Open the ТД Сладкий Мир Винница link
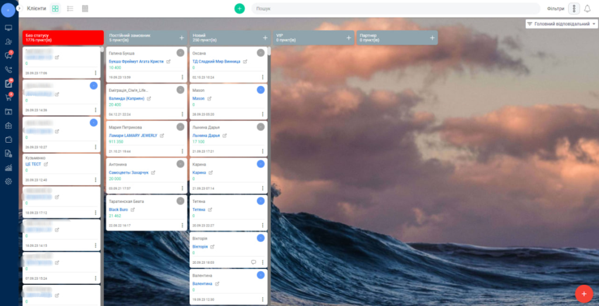This screenshot has height=306, width=599. [x=216, y=61]
